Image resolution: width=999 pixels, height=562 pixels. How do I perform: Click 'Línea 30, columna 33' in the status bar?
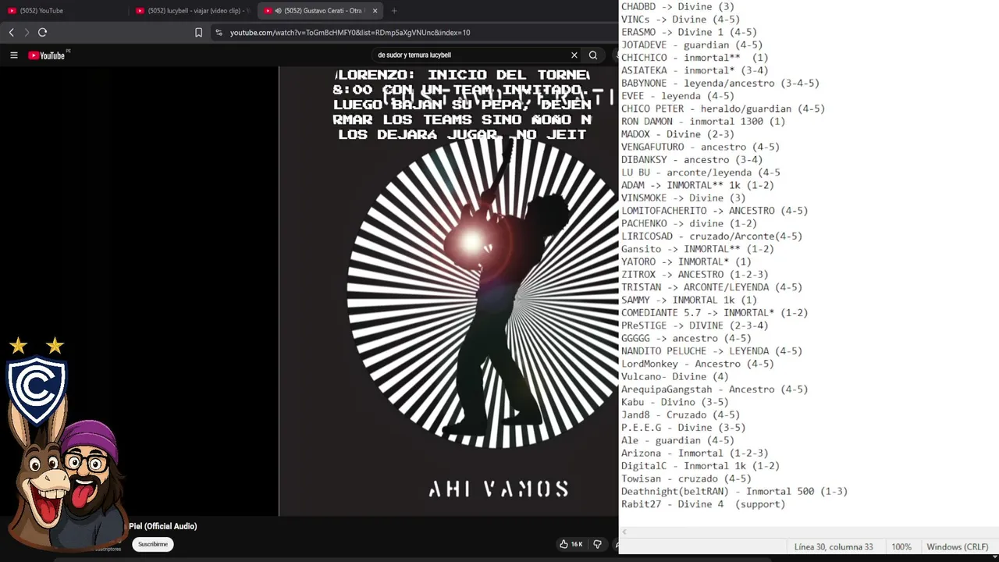(x=834, y=547)
